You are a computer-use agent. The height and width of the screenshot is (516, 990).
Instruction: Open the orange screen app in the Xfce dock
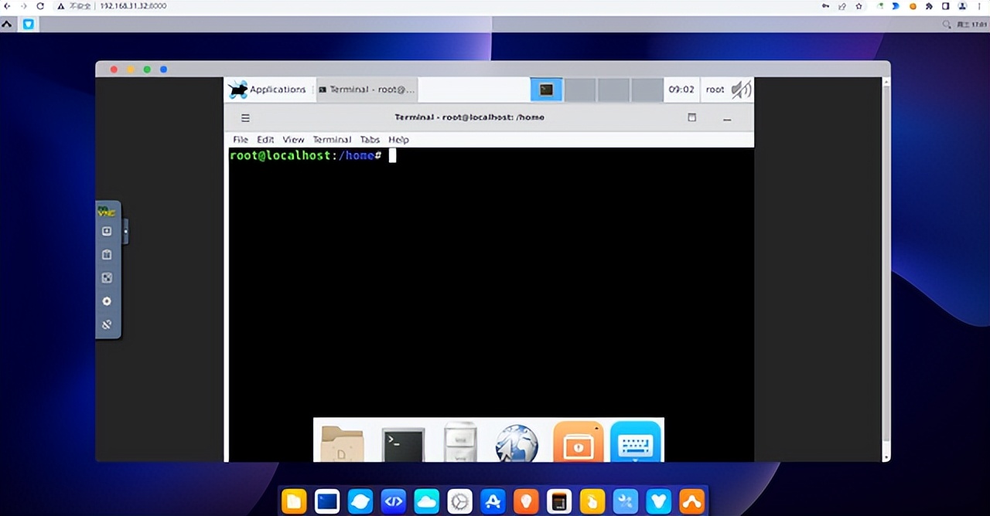pos(579,442)
